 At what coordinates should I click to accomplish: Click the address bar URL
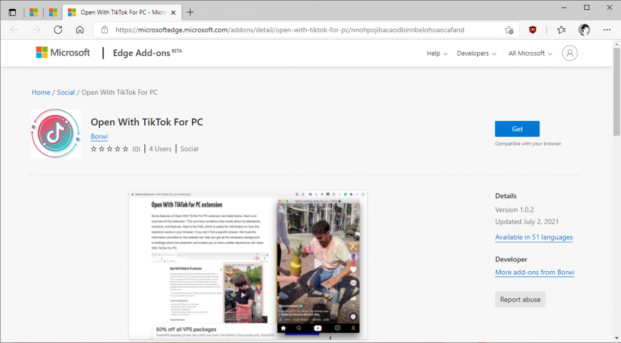(289, 29)
